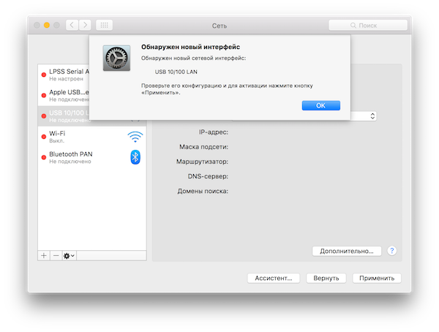Click the IP-адрес label
This screenshot has height=332, width=439.
(x=214, y=132)
